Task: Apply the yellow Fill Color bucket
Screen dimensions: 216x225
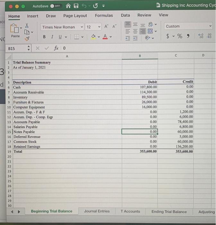Action: coord(93,37)
